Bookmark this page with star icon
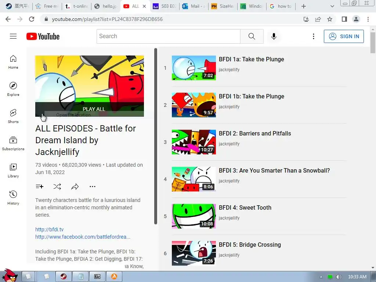 [x=330, y=19]
